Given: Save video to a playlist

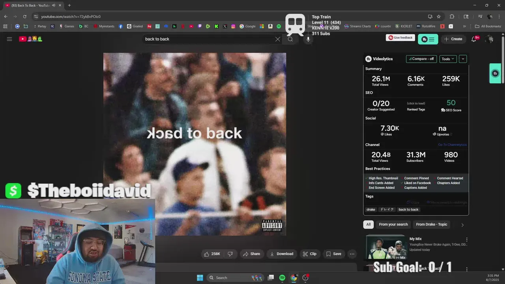Looking at the screenshot, I should coord(334,254).
